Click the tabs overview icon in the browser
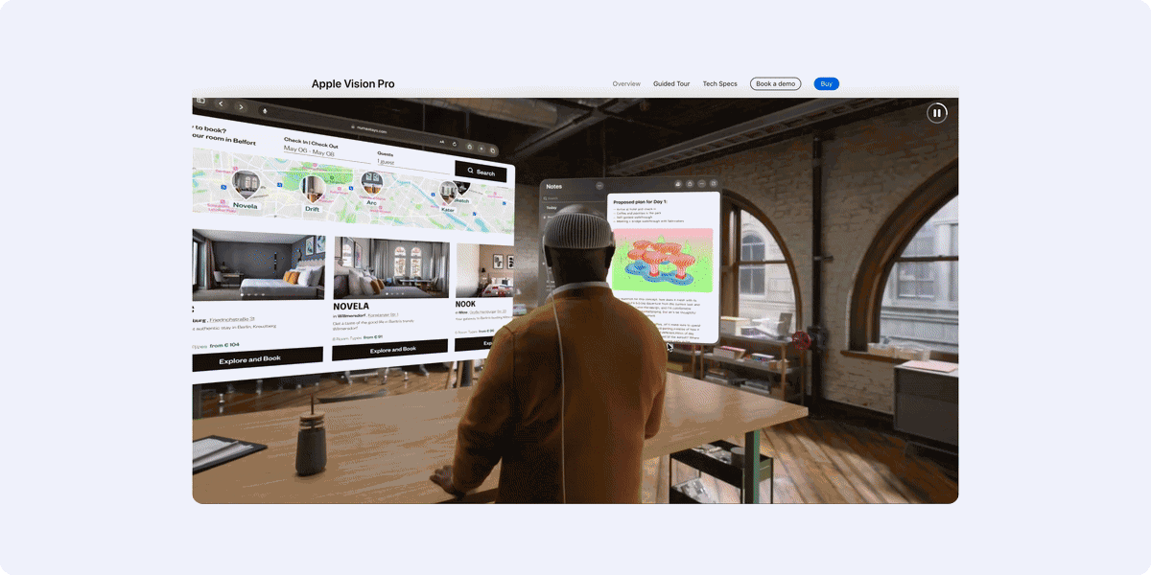Viewport: 1151px width, 575px height. (492, 150)
